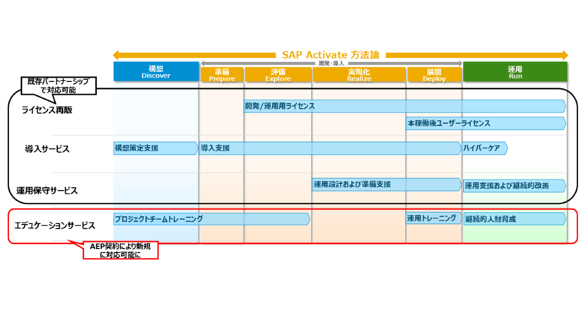Click the SAP Activate 方法論 title
The height and width of the screenshot is (326, 579).
coord(331,55)
